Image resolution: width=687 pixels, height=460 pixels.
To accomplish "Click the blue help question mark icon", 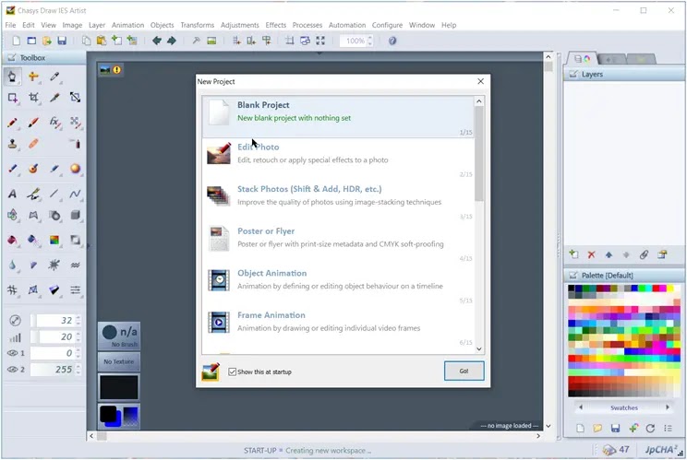I will coord(392,41).
